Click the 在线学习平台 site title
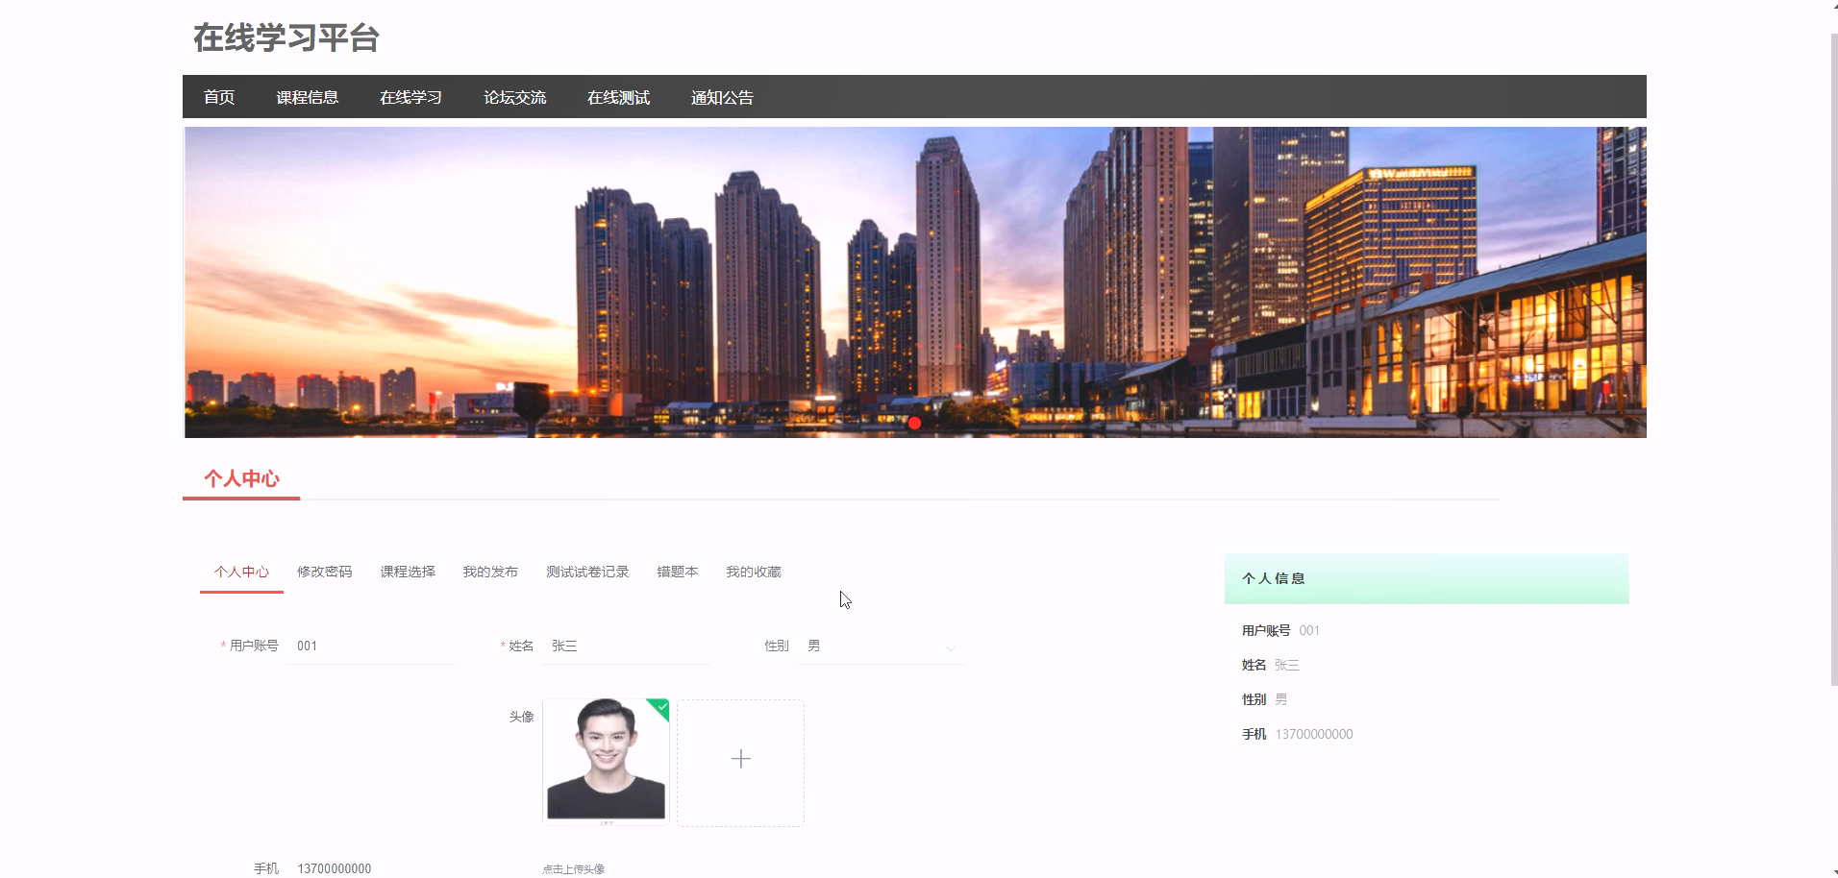This screenshot has width=1838, height=878. tap(286, 38)
